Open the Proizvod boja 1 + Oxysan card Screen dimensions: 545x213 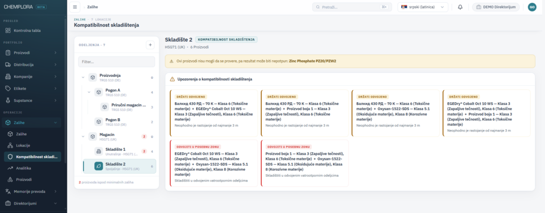tap(304, 163)
